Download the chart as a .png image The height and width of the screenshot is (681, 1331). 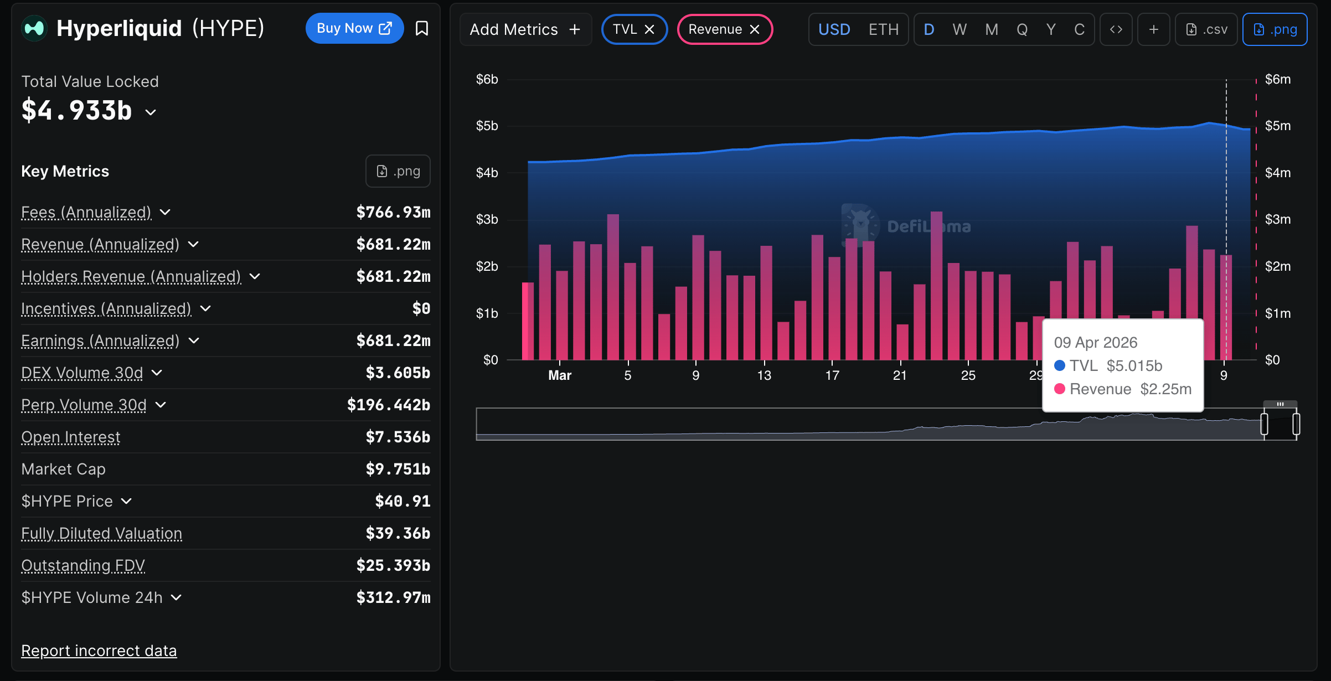pyautogui.click(x=1275, y=29)
